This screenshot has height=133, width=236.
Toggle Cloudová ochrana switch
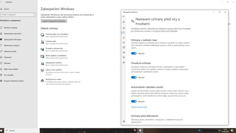(134, 77)
